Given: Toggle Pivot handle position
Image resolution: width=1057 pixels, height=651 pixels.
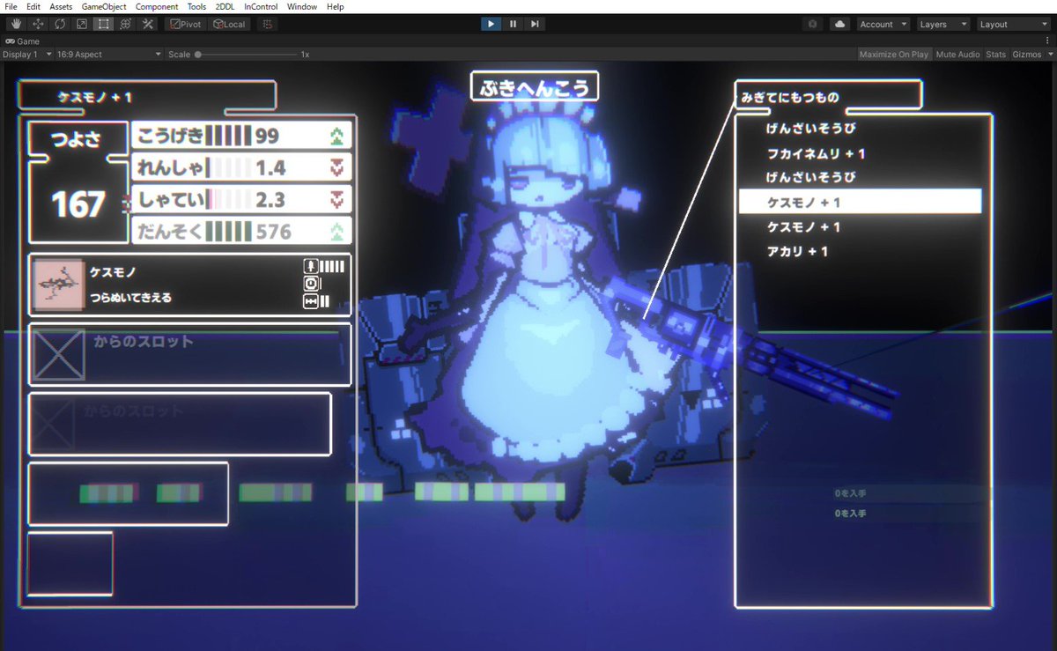Looking at the screenshot, I should click(186, 24).
